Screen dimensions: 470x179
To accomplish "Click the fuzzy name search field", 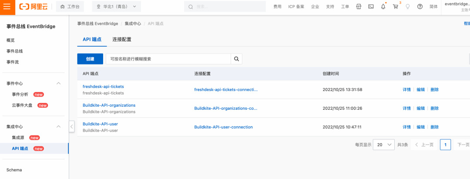I will pos(168,59).
